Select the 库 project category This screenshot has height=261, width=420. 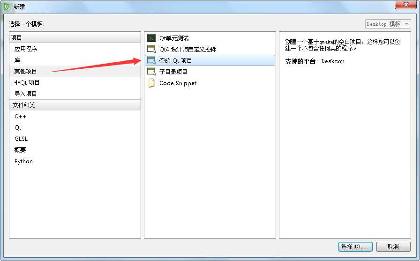coord(75,60)
